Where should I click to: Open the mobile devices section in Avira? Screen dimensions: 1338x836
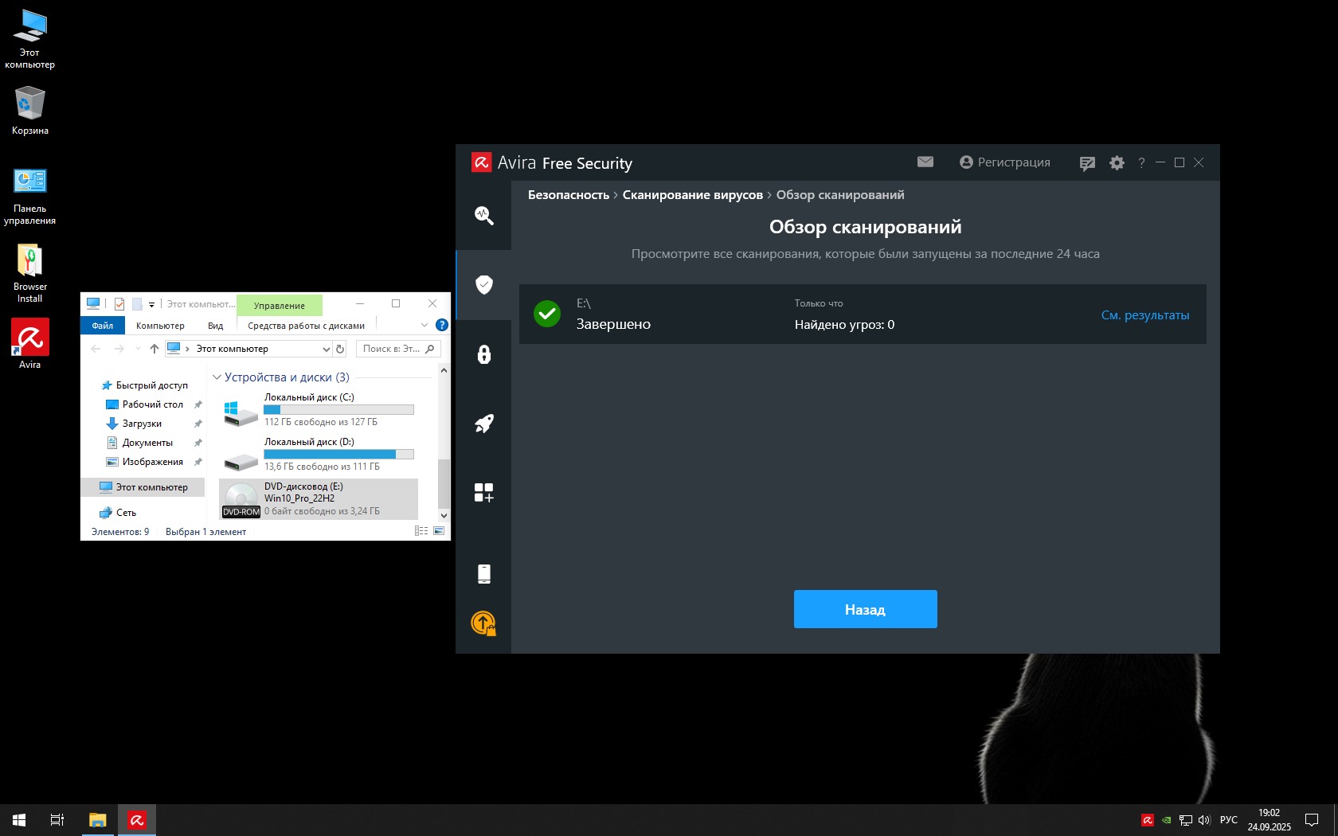[x=483, y=574]
